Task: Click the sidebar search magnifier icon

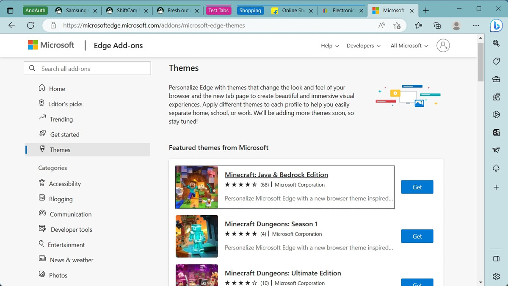Action: click(x=496, y=43)
